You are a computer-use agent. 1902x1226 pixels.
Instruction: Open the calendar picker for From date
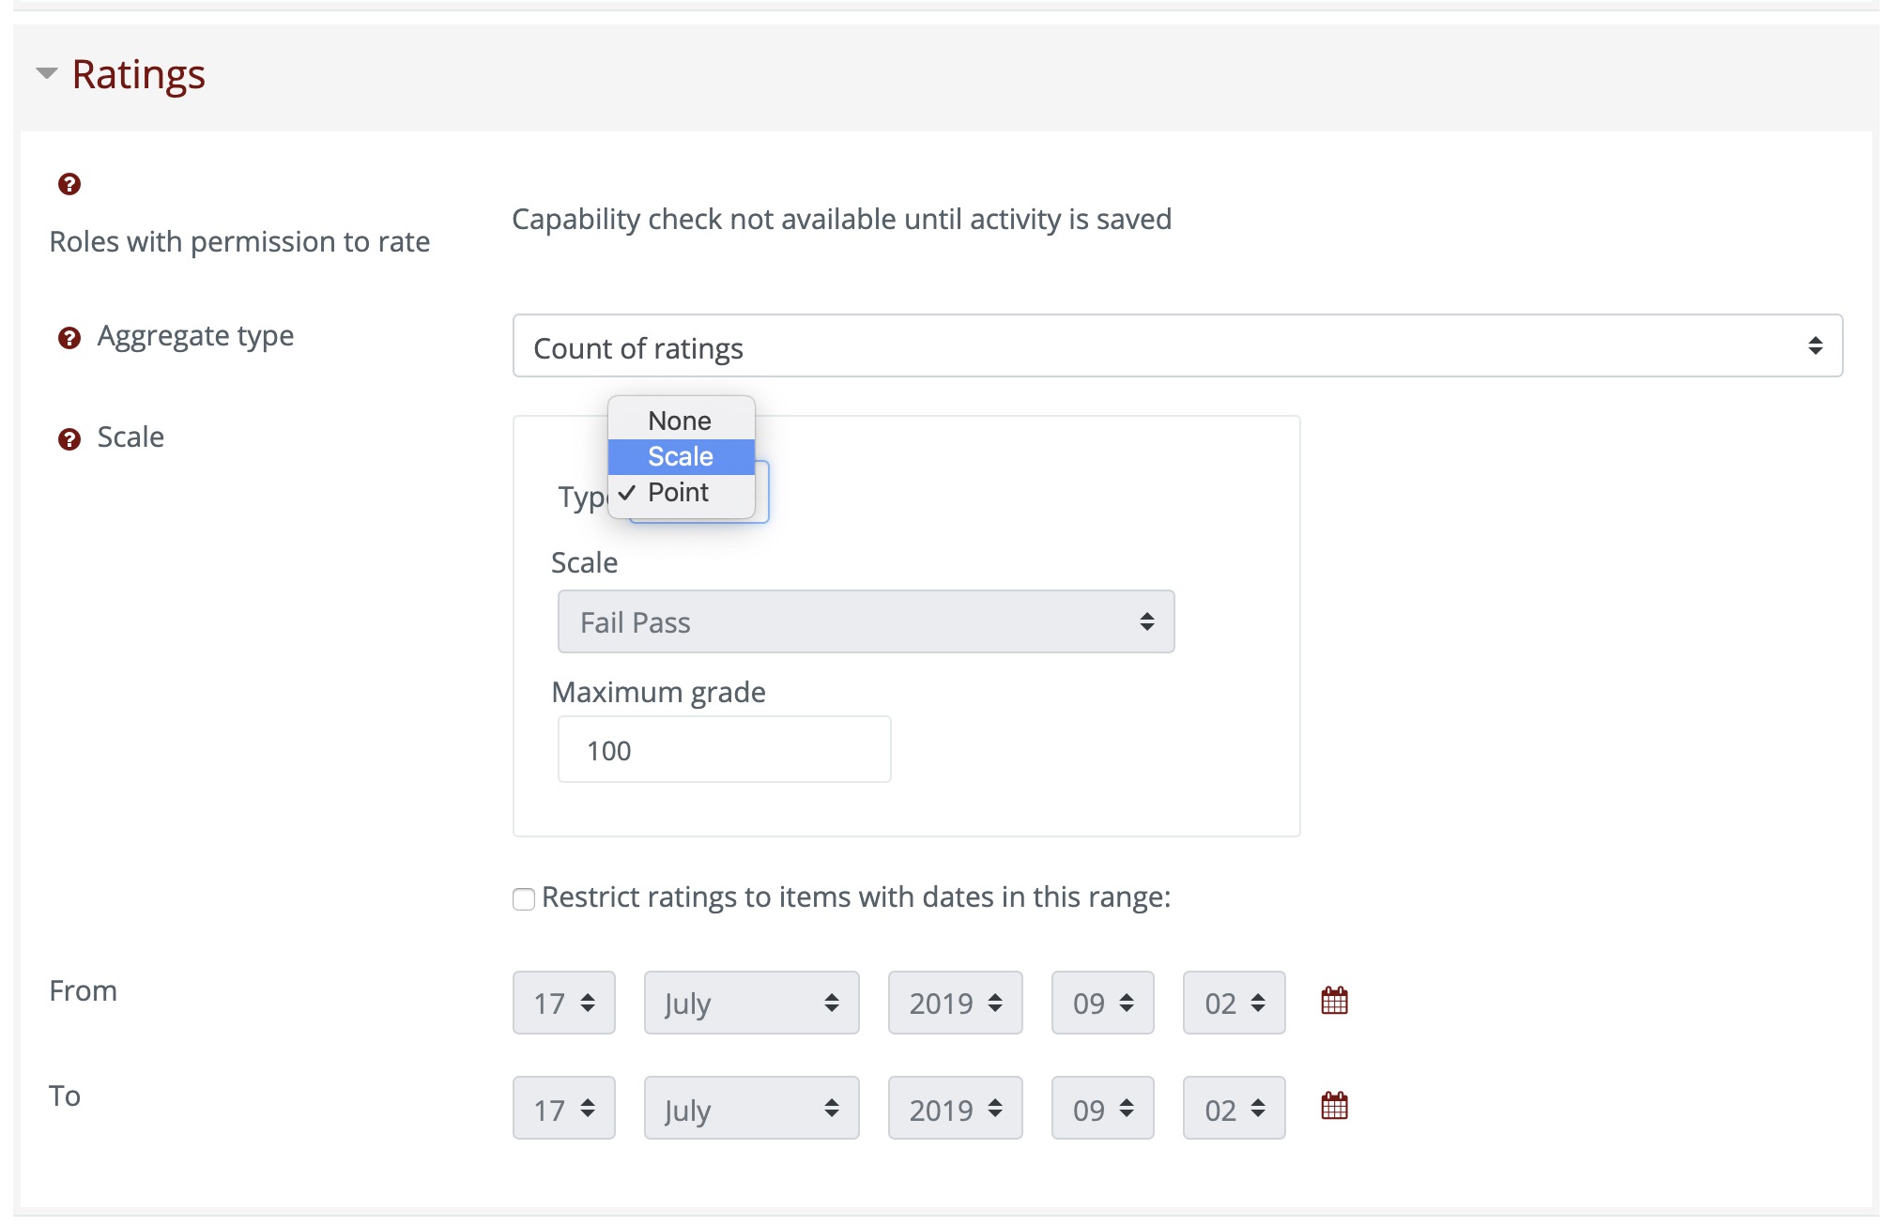(x=1335, y=1002)
